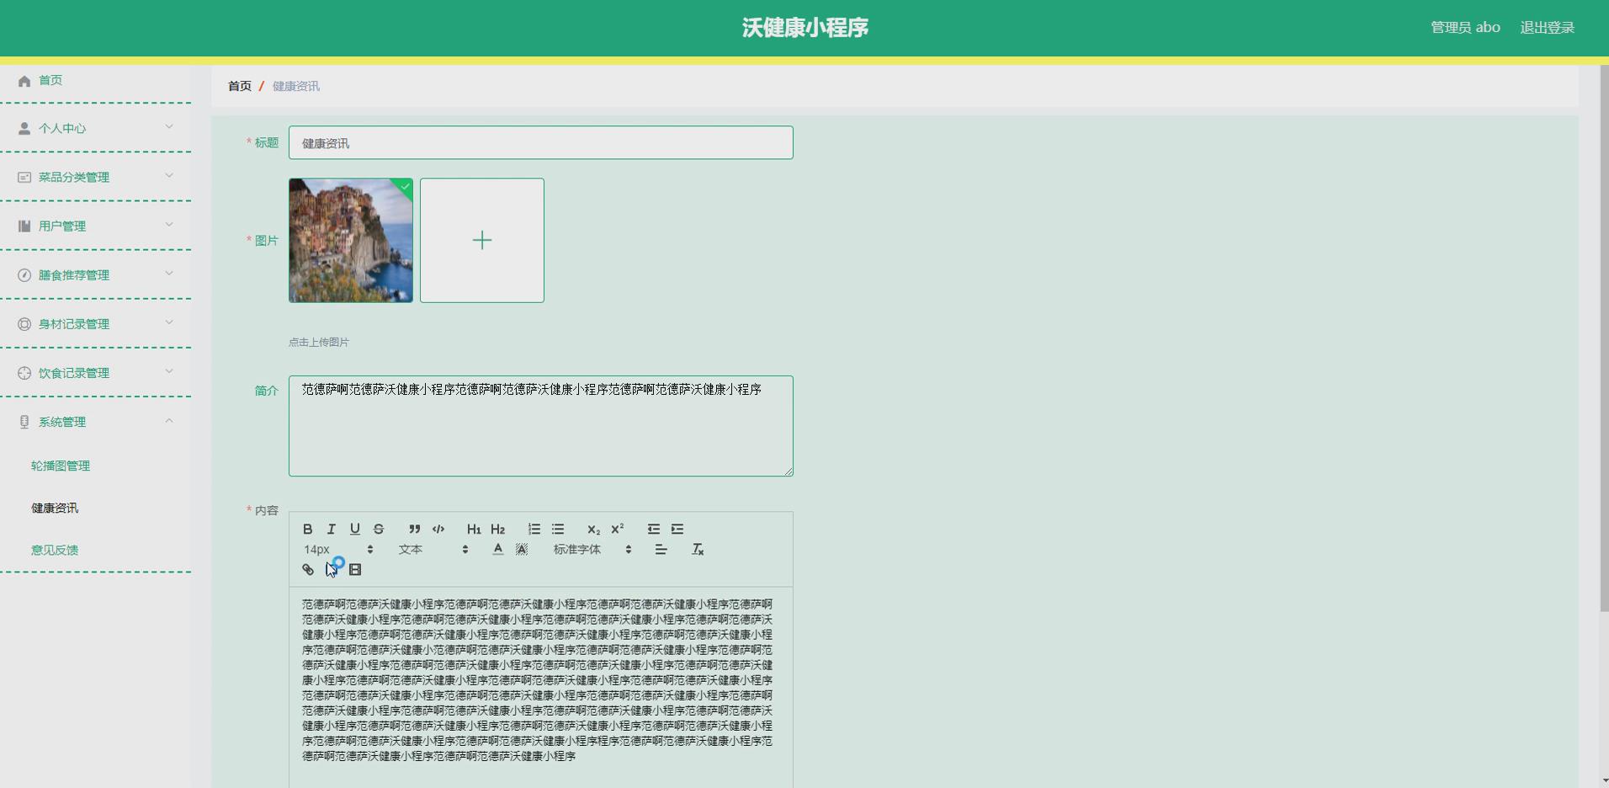Viewport: 1609px width, 788px height.
Task: Click the plus box to upload image
Action: tap(482, 240)
